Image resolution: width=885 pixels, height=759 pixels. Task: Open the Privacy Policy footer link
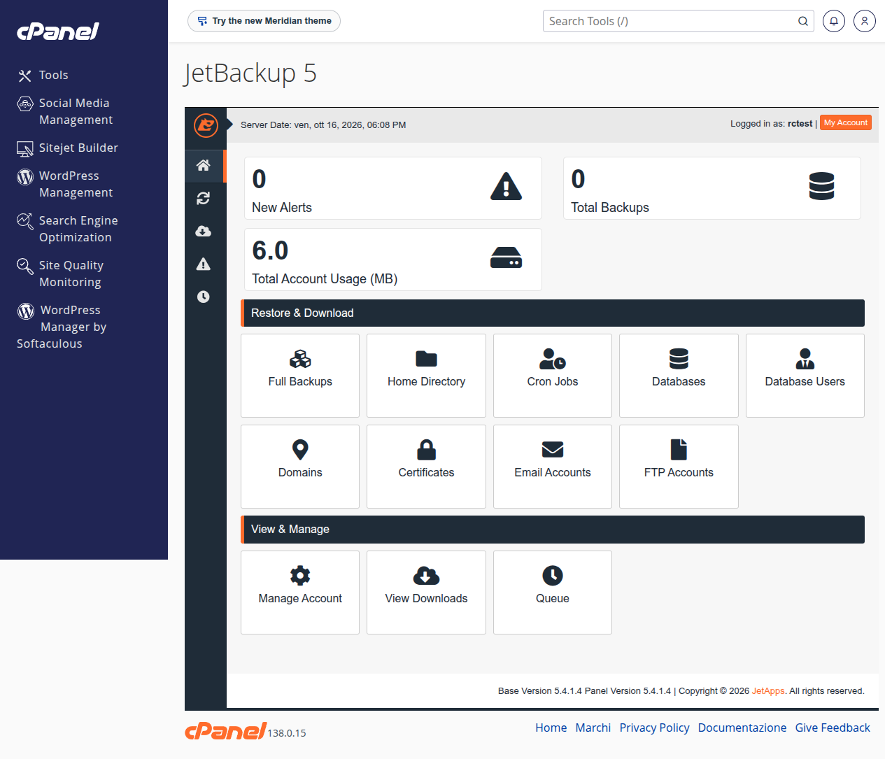point(654,728)
